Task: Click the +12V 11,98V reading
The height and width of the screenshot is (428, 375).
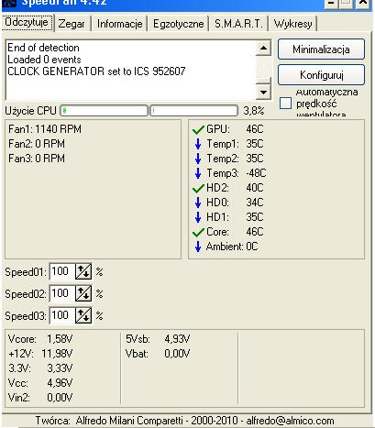Action: [40, 354]
